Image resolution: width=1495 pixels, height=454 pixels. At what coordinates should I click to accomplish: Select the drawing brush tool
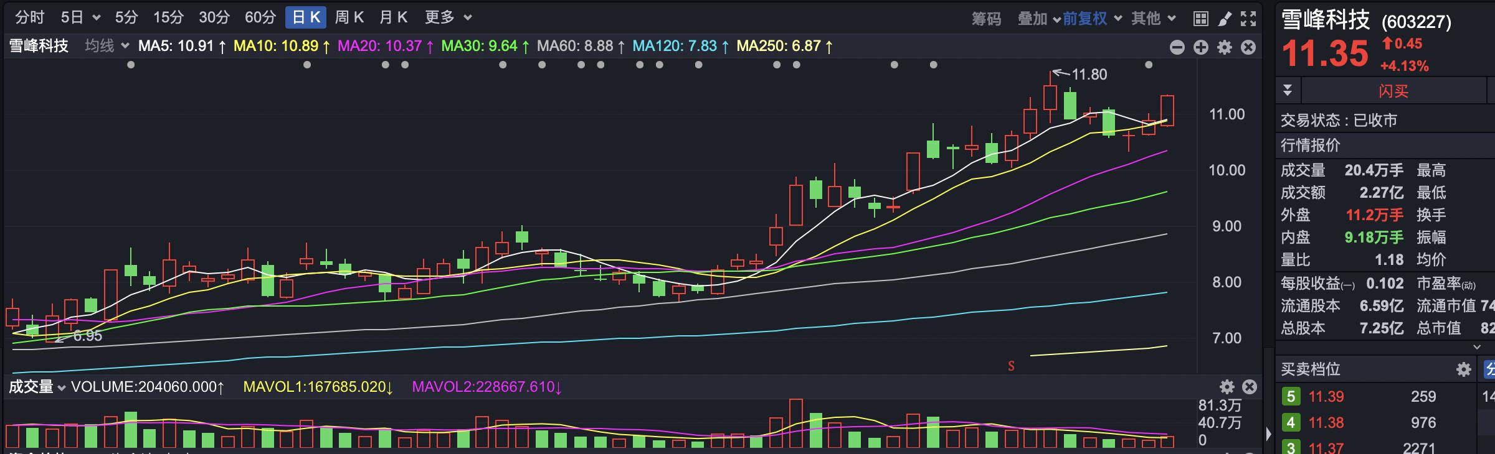pyautogui.click(x=1225, y=19)
